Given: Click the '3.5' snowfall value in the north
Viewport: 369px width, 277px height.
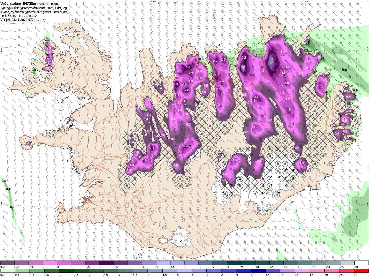Looking at the screenshot, I should [x=188, y=67].
